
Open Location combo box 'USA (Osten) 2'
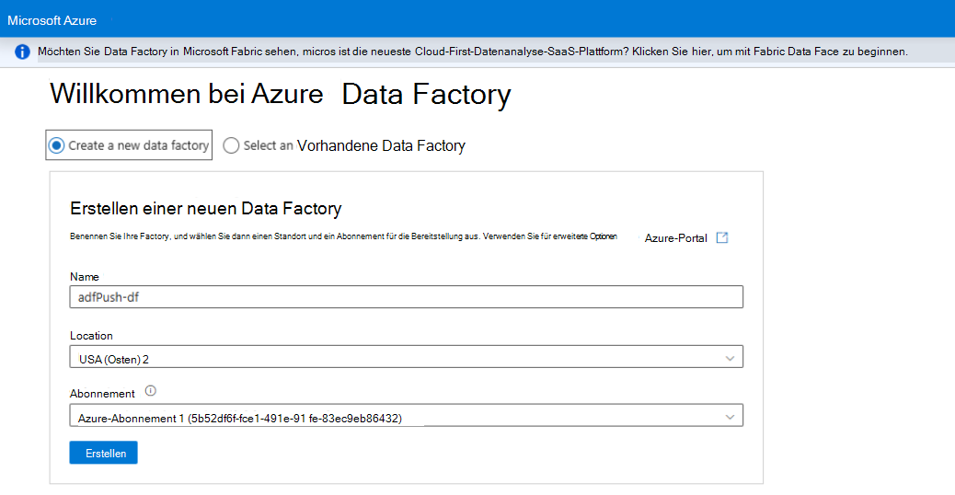tap(407, 357)
